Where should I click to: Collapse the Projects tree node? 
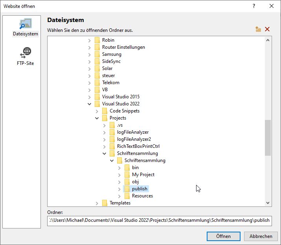(x=97, y=118)
